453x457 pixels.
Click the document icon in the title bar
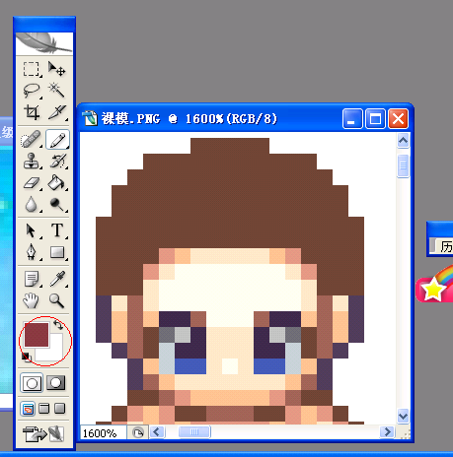point(90,118)
